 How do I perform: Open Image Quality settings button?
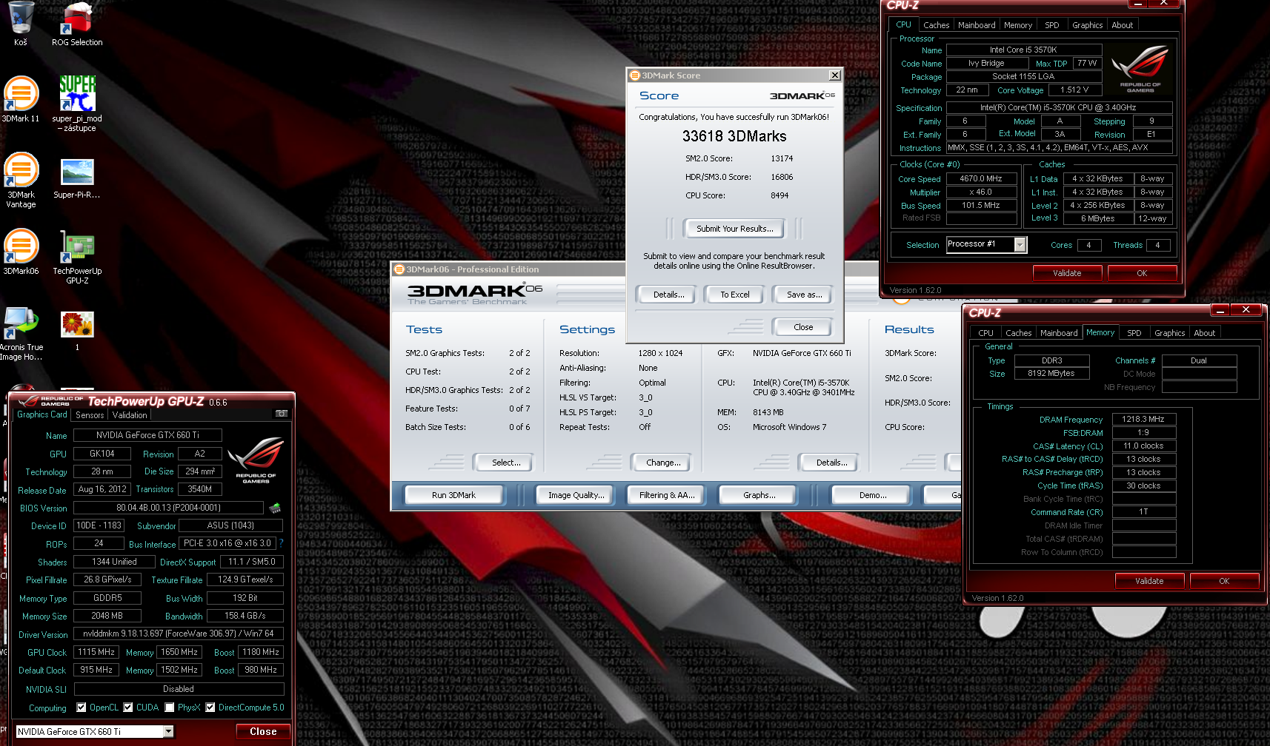pyautogui.click(x=576, y=495)
